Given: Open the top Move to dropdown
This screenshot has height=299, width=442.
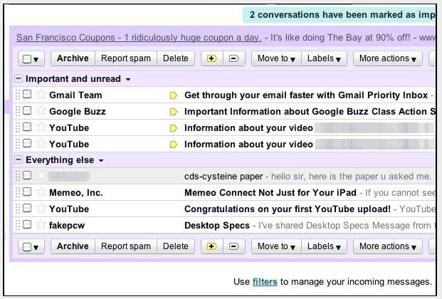Looking at the screenshot, I should pos(275,58).
